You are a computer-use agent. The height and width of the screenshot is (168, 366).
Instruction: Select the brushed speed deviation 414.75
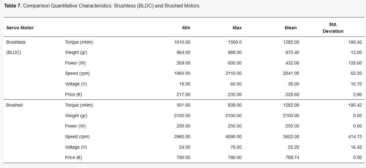pyautogui.click(x=355, y=137)
